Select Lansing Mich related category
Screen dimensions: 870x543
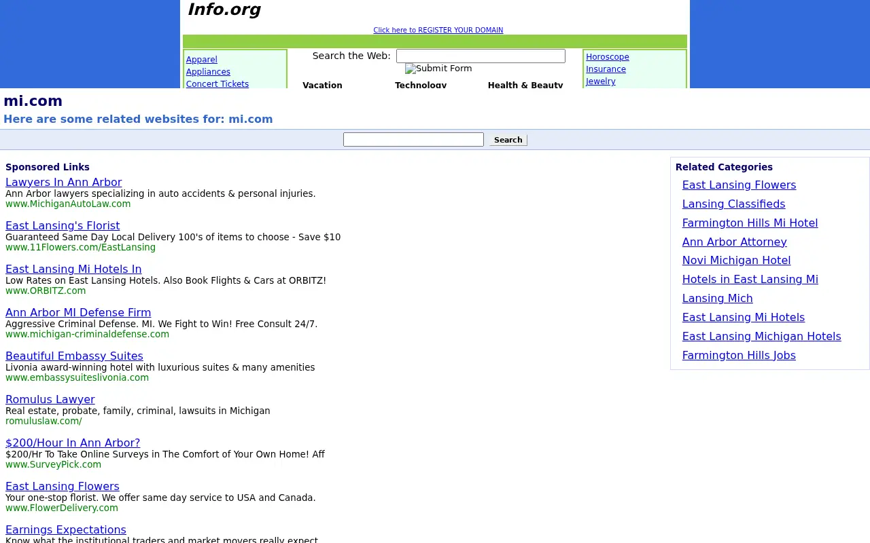[717, 298]
